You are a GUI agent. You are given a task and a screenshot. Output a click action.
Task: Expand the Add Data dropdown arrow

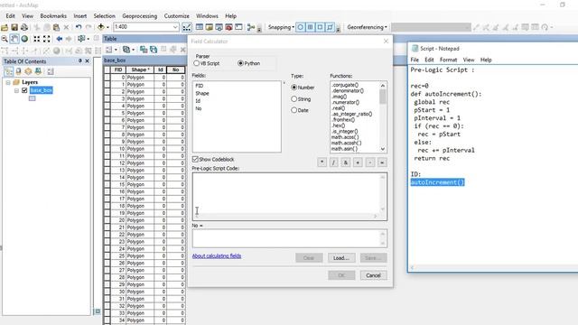pyautogui.click(x=107, y=27)
